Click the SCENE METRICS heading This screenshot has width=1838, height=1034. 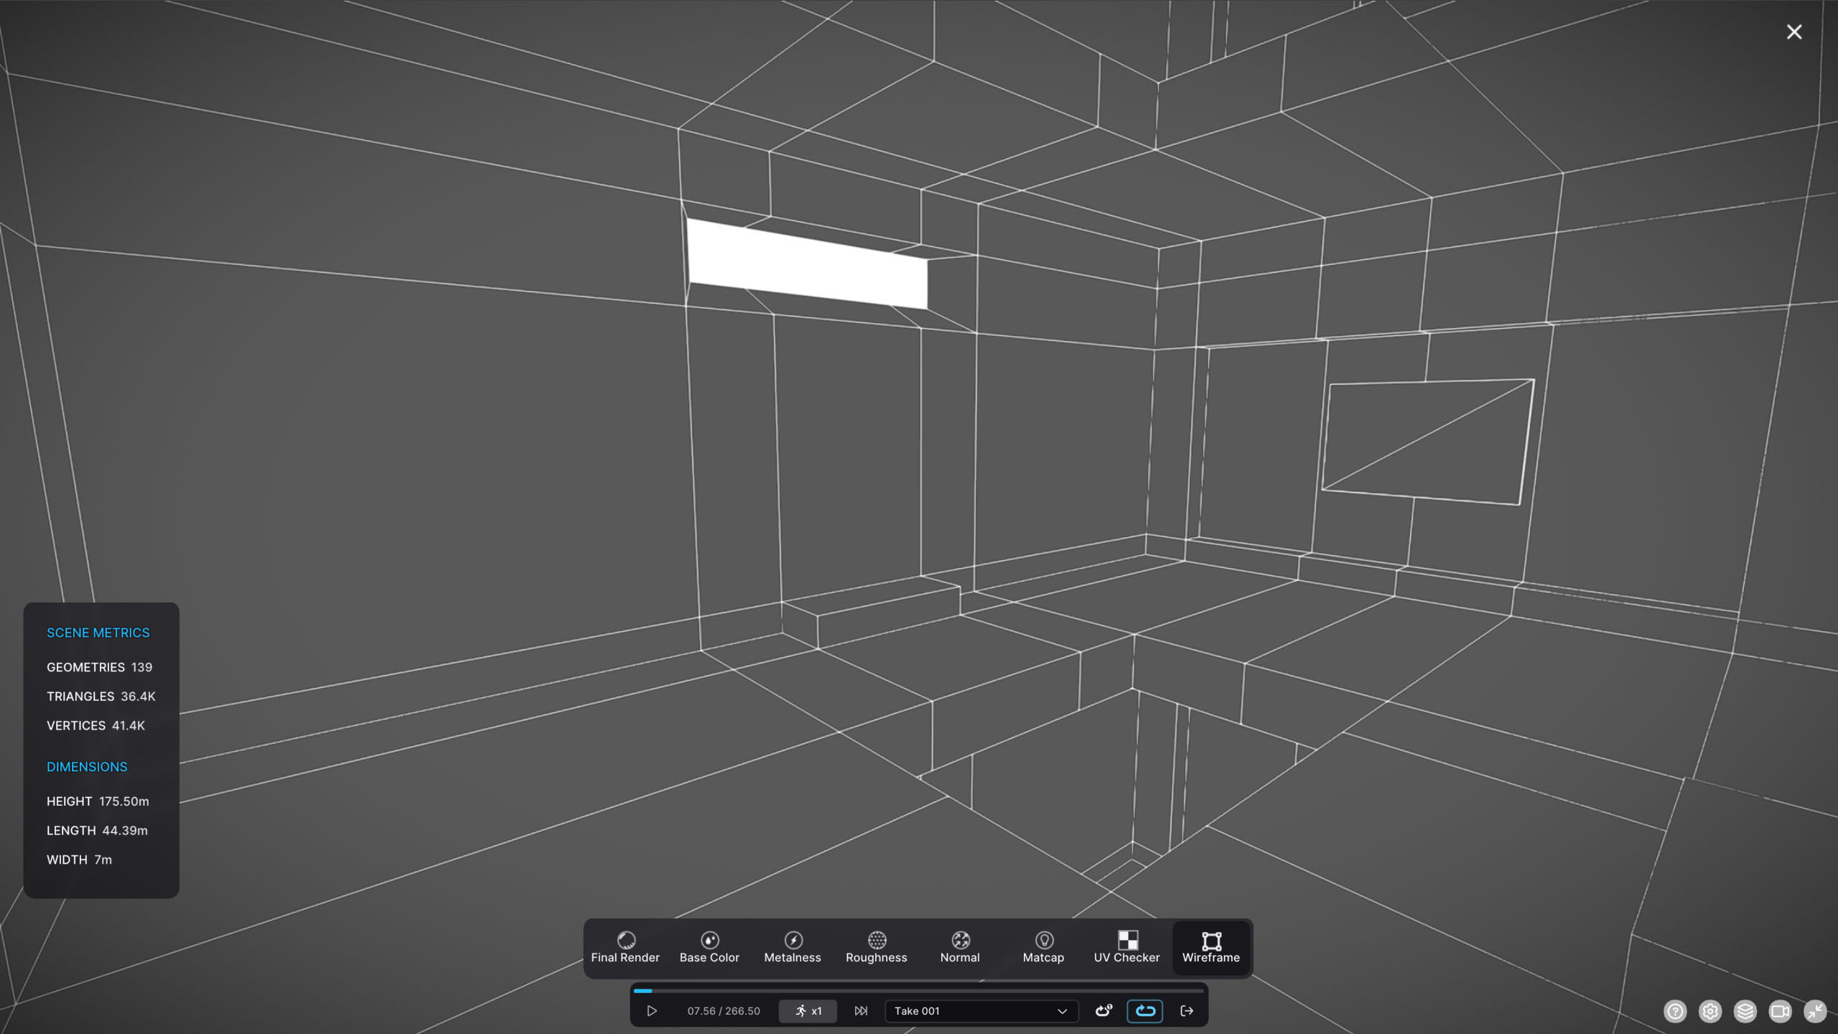[x=98, y=633]
